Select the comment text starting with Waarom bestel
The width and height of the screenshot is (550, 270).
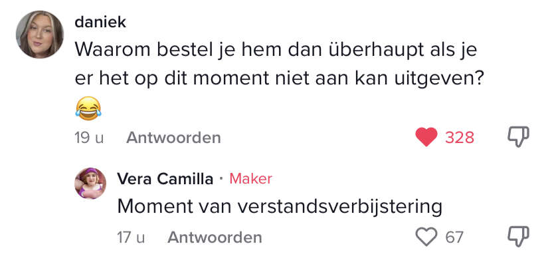click(278, 65)
